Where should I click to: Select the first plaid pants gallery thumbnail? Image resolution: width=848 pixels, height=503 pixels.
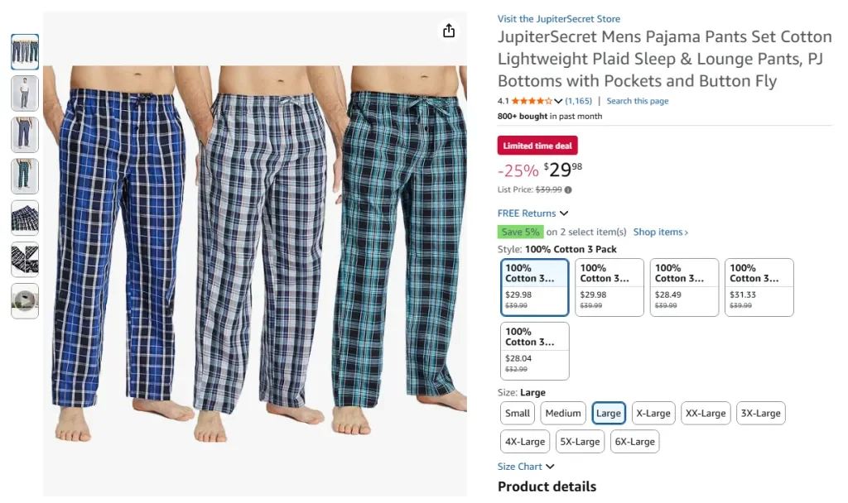[24, 51]
